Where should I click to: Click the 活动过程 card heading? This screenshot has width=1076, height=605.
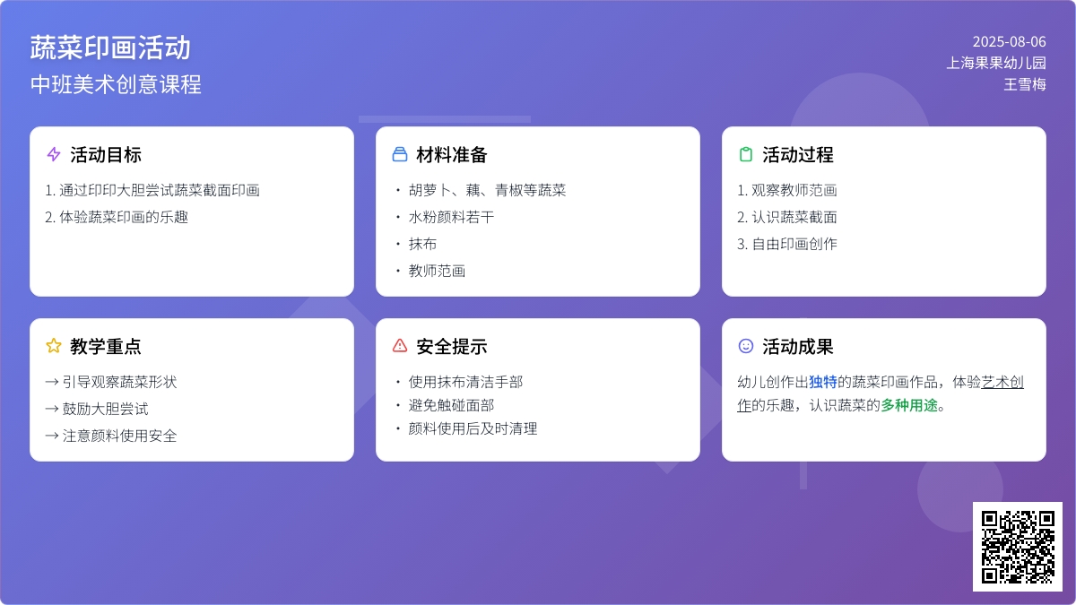(798, 154)
